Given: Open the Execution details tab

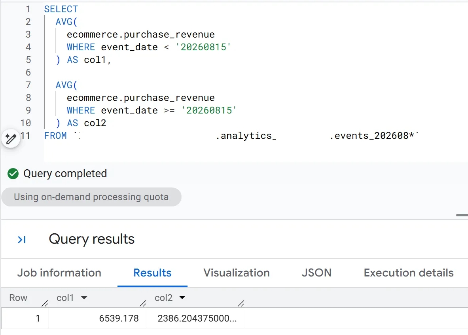Looking at the screenshot, I should [409, 273].
